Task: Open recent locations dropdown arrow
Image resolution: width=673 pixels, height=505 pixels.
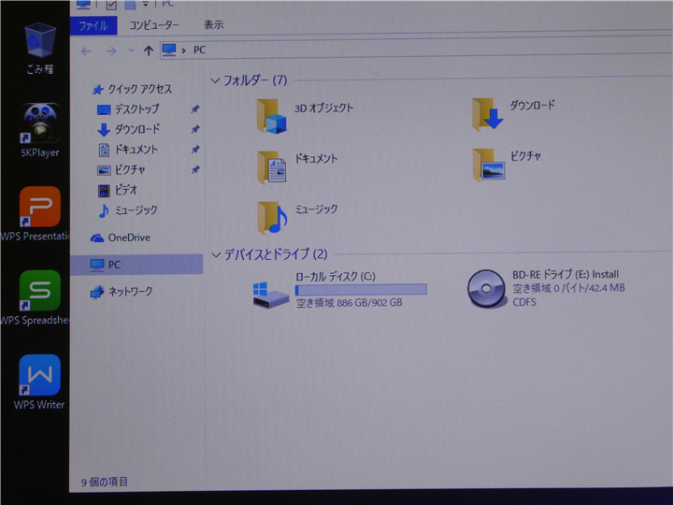Action: point(132,50)
